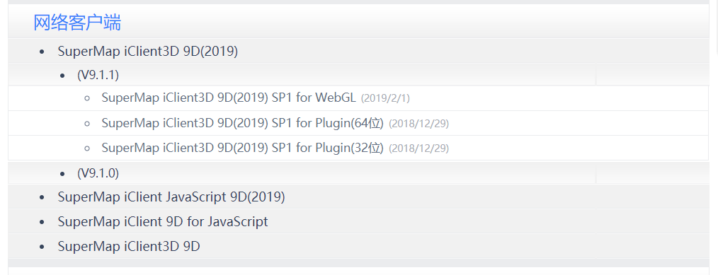
Task: Open the SP1 for Plugin(32位) download link
Action: (242, 148)
